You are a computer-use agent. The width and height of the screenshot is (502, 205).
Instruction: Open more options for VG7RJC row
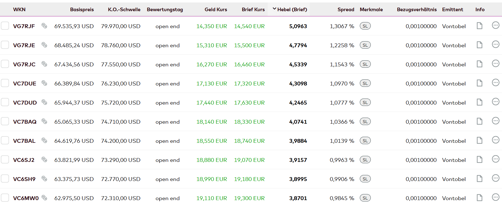click(495, 63)
